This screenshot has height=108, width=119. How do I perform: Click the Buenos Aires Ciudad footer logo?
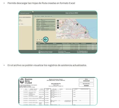pyautogui.click(x=45, y=52)
